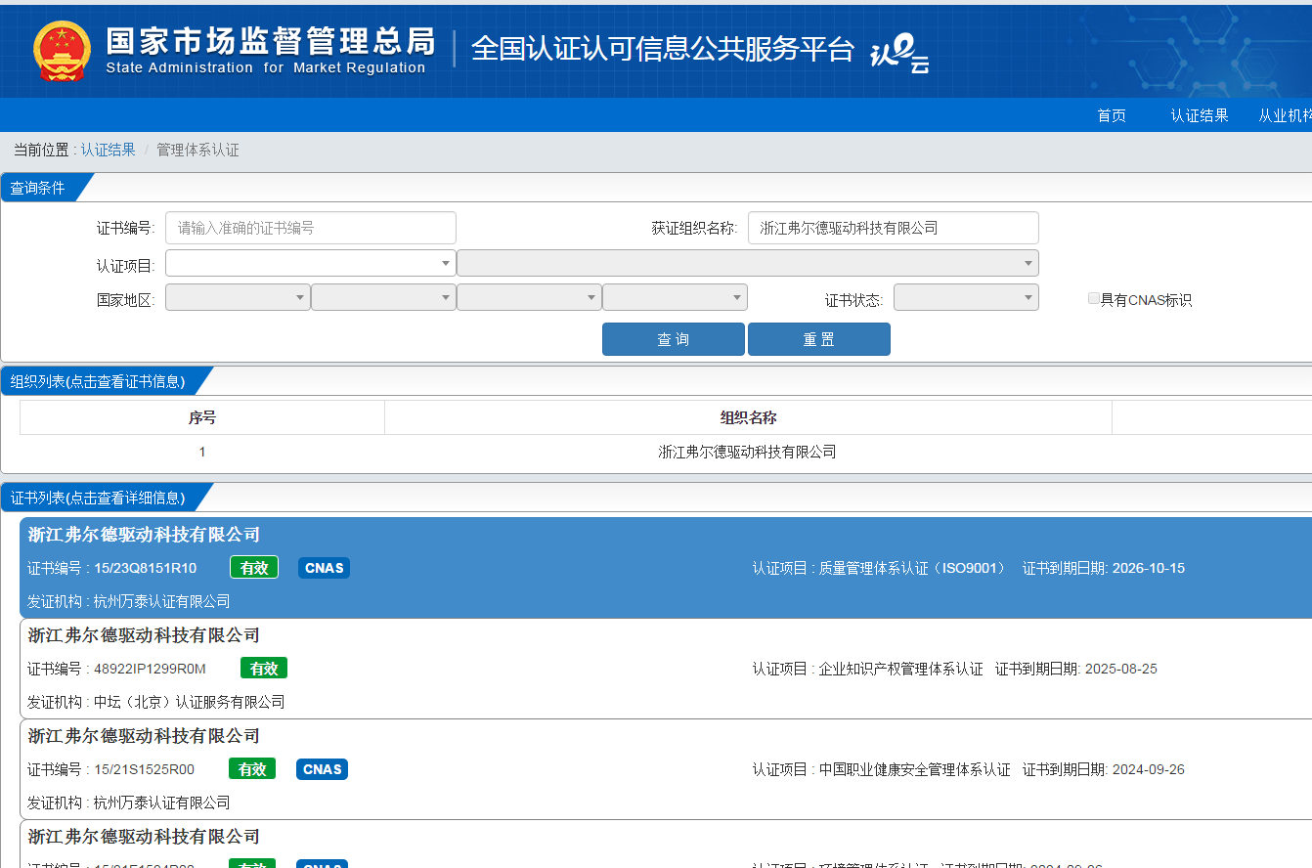Open the 证书状态 dropdown
The image size is (1312, 868).
coord(966,297)
